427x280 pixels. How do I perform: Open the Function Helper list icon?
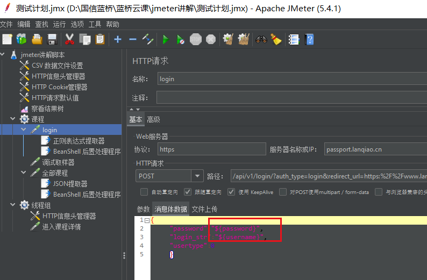tap(294, 39)
